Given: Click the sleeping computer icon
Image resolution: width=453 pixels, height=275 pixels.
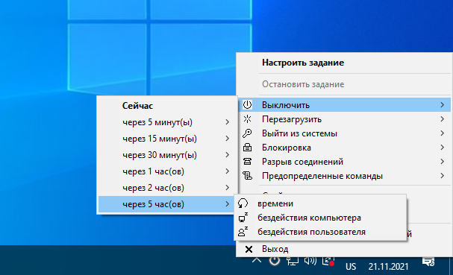Looking at the screenshot, I should [243, 218].
